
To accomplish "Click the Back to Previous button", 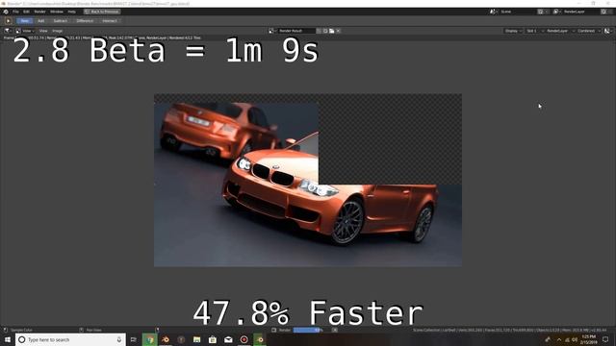I will [102, 12].
